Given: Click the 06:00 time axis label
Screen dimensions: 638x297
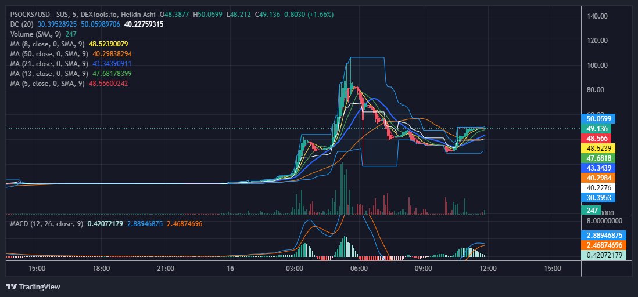Looking at the screenshot, I should (x=359, y=268).
